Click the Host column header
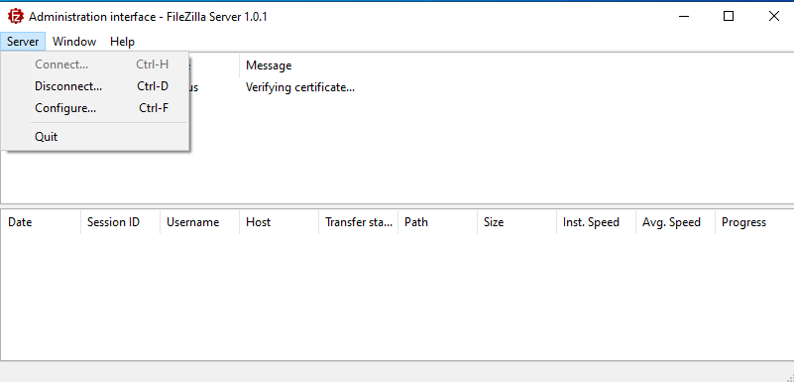 (279, 222)
